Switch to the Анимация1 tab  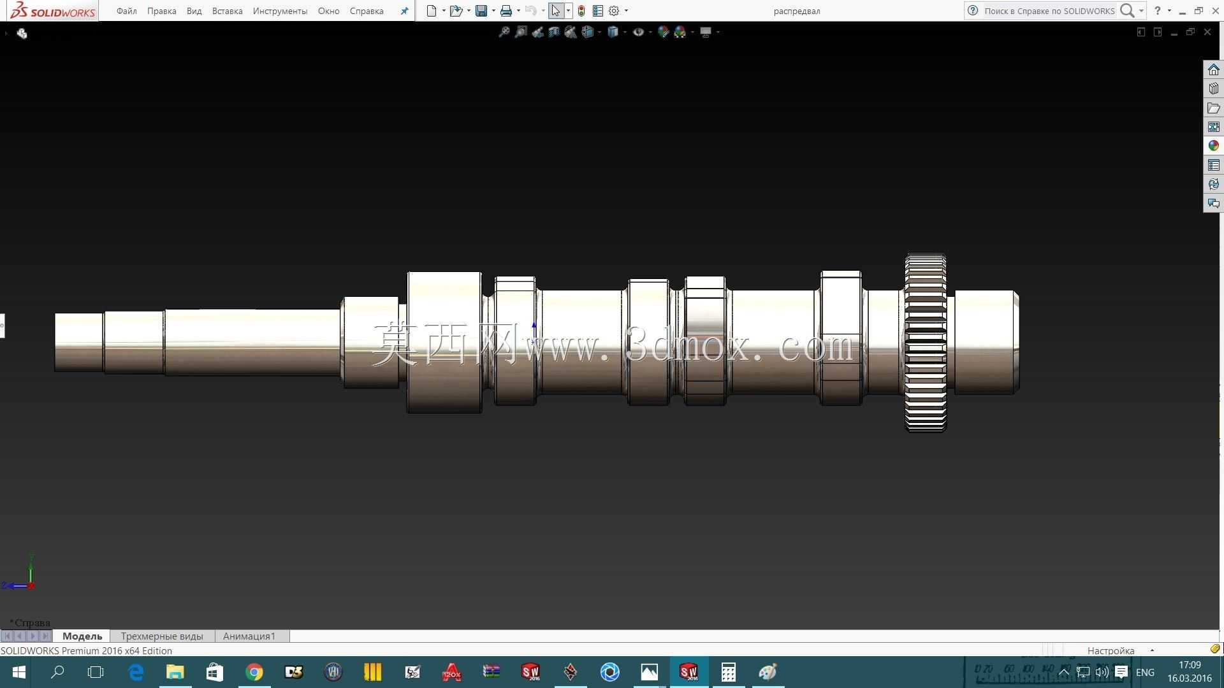click(x=249, y=636)
